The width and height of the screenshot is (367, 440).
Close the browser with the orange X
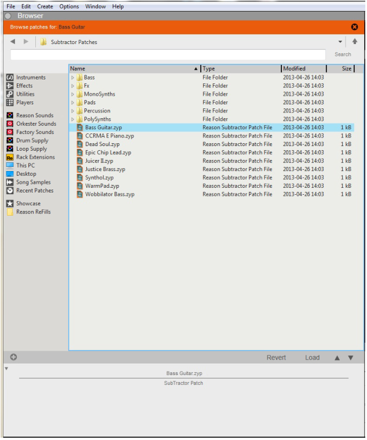click(355, 27)
